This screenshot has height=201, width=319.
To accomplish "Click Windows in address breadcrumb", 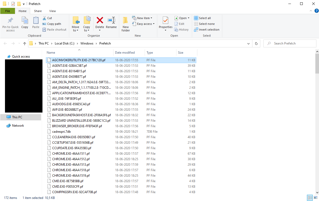I will pos(87,43).
